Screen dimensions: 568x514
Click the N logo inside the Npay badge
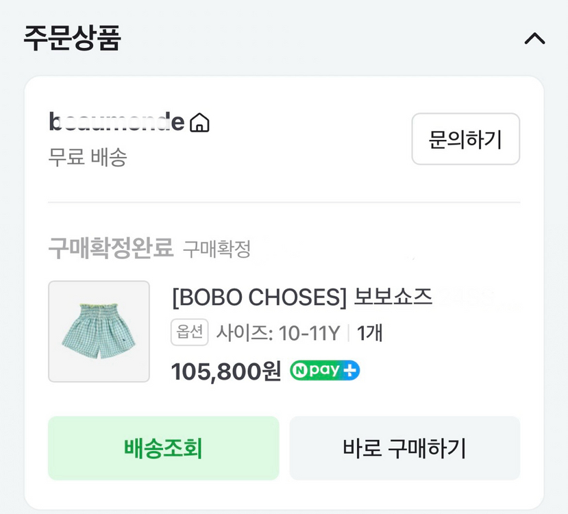(x=300, y=370)
